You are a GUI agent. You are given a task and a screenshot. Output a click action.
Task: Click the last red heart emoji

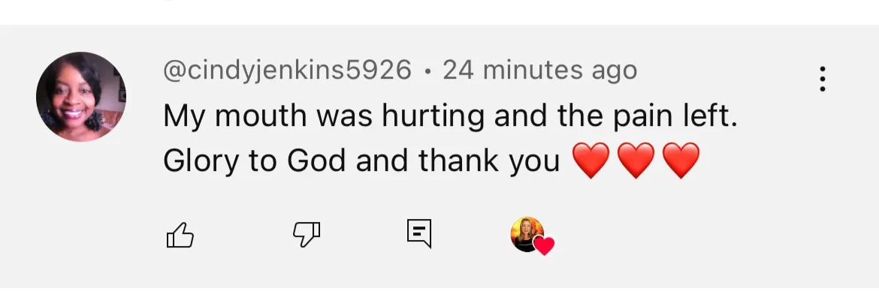(x=681, y=160)
